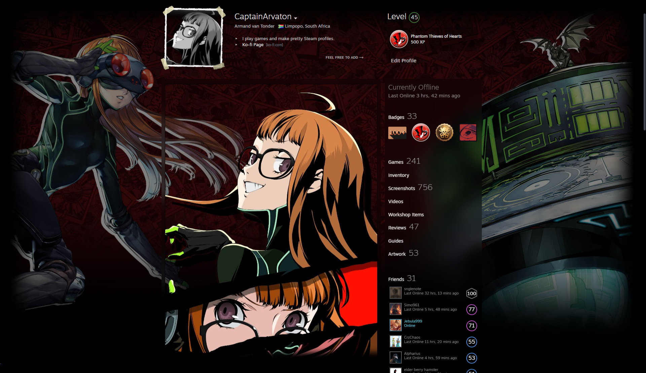
Task: Click CrzChaos's friend avatar
Action: click(x=396, y=341)
